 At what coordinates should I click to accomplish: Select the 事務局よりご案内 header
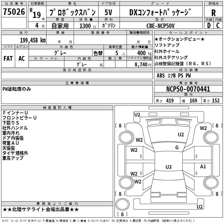click(x=57, y=204)
